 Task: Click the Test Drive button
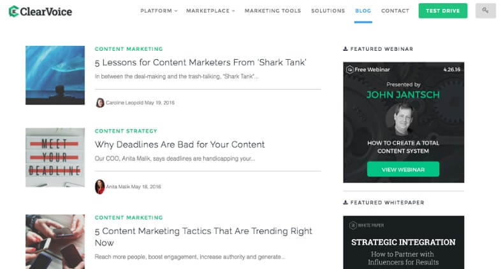pos(442,11)
